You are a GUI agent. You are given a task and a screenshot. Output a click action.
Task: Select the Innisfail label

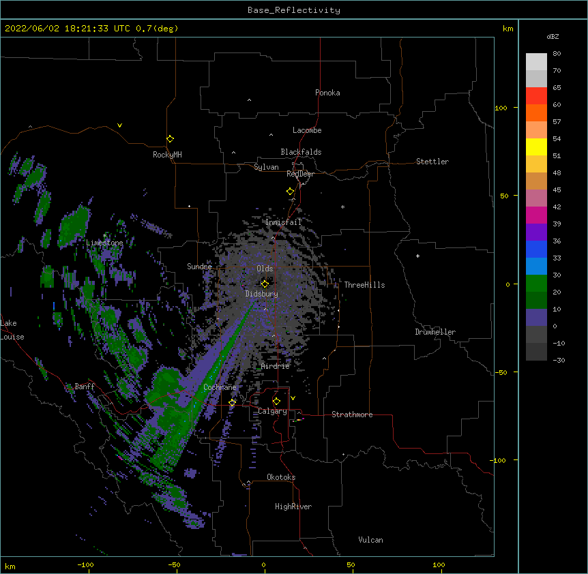[284, 222]
